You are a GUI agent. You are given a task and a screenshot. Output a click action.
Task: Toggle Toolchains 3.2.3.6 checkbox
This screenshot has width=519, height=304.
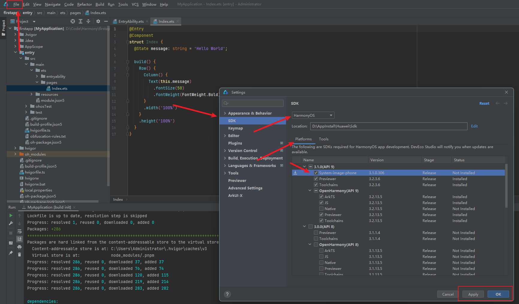coord(316,185)
